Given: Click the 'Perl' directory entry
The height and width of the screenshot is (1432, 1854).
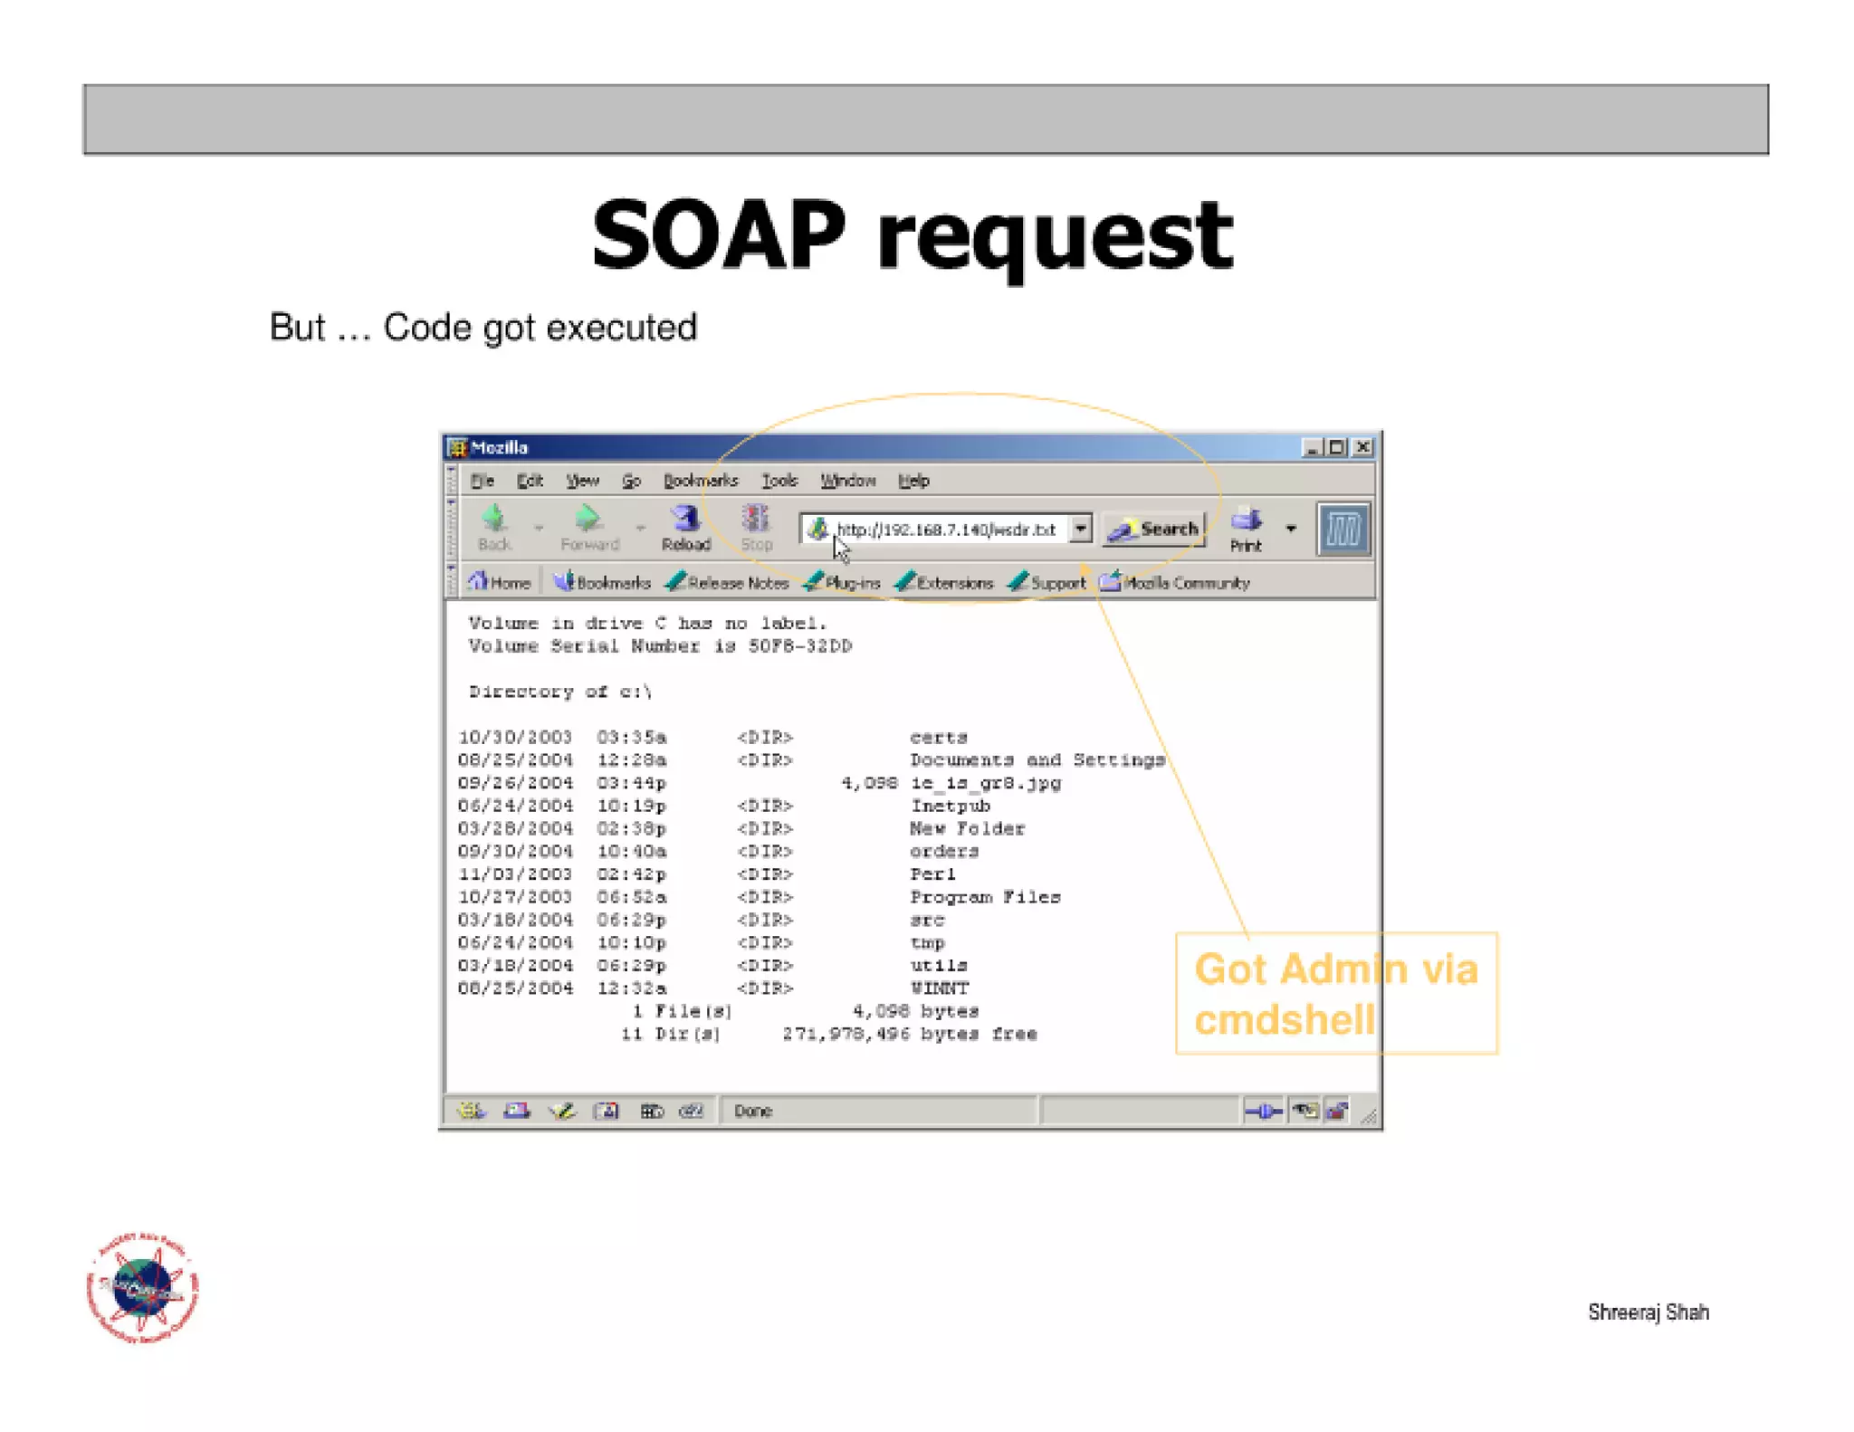Looking at the screenshot, I should (x=932, y=874).
